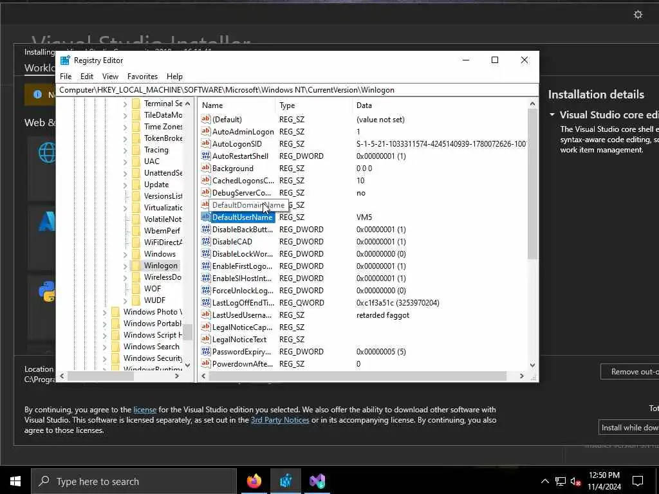Open the File menu
Viewport: 659px width, 494px height.
tap(66, 77)
